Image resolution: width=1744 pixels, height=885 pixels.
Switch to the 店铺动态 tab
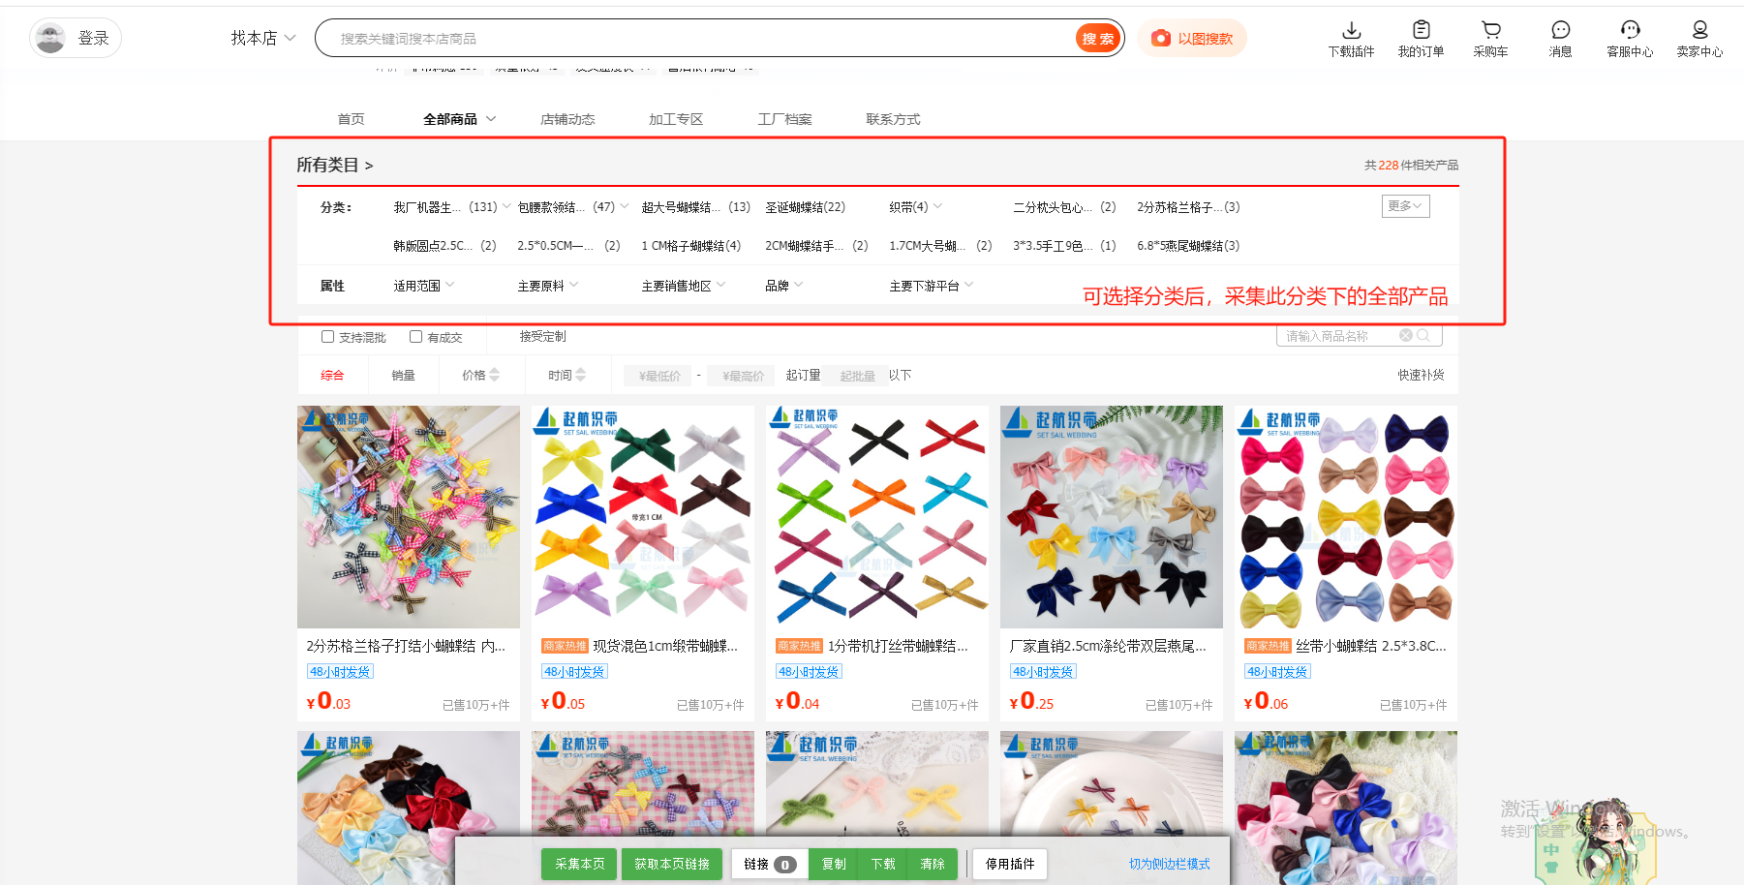pyautogui.click(x=567, y=119)
